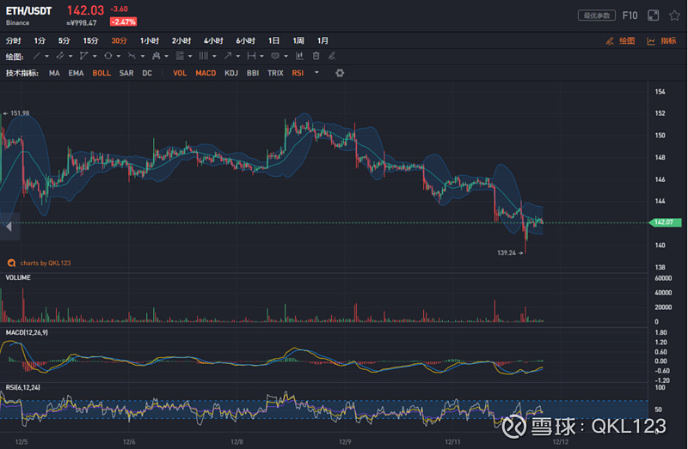The image size is (688, 449).
Task: Select the arrow drawing tool
Action: click(228, 56)
